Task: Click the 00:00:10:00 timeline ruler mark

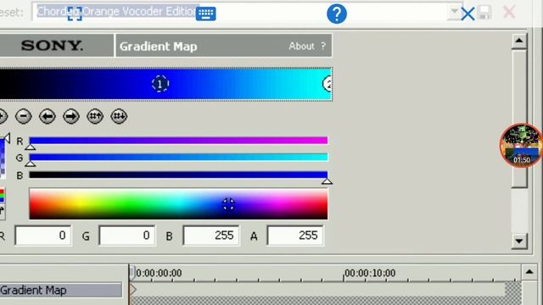Action: click(x=370, y=273)
